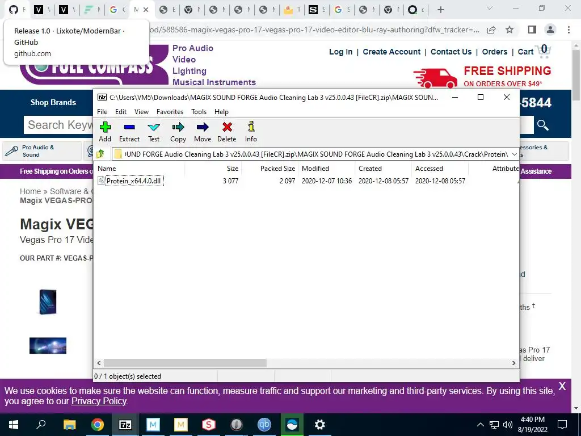Screen dimensions: 581x436
Task: Sort by Accessed column header
Action: click(429, 168)
